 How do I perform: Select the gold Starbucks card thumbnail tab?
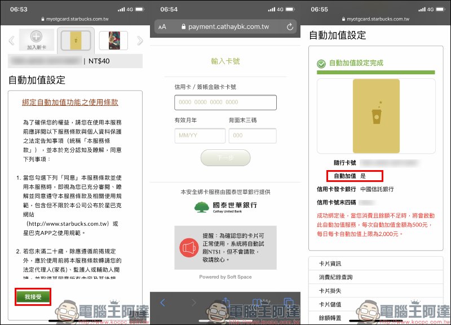point(76,41)
